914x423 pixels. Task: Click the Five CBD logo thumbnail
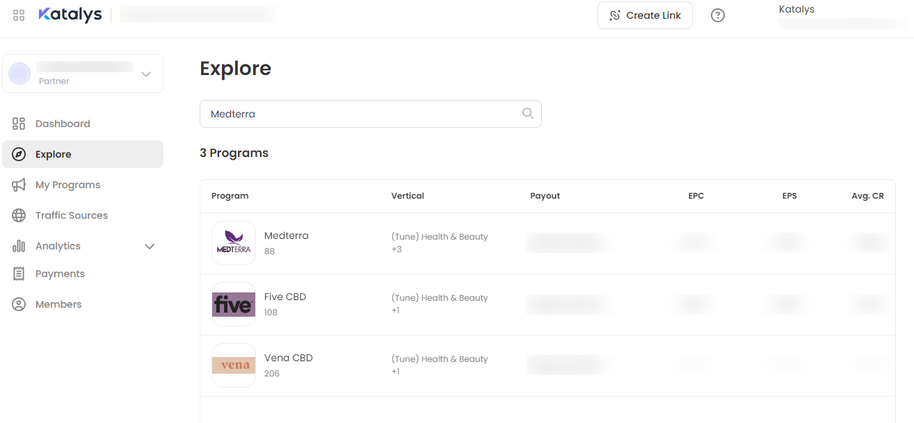234,304
